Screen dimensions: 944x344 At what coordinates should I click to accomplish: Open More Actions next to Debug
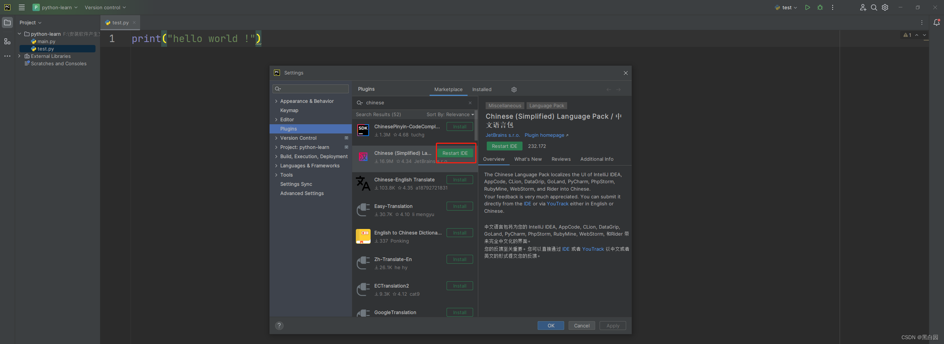click(x=833, y=7)
